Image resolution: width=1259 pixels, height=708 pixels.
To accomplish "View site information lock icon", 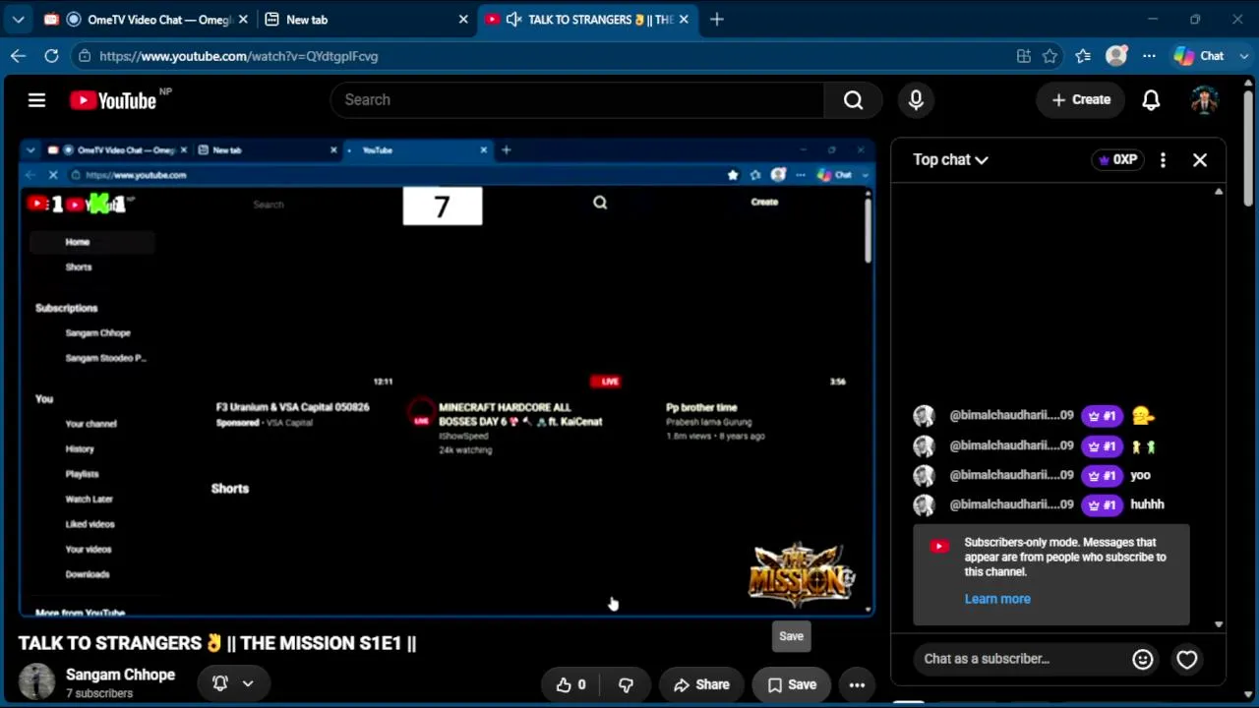I will pyautogui.click(x=86, y=56).
